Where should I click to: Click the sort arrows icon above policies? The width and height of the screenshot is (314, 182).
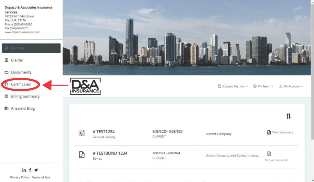click(288, 116)
